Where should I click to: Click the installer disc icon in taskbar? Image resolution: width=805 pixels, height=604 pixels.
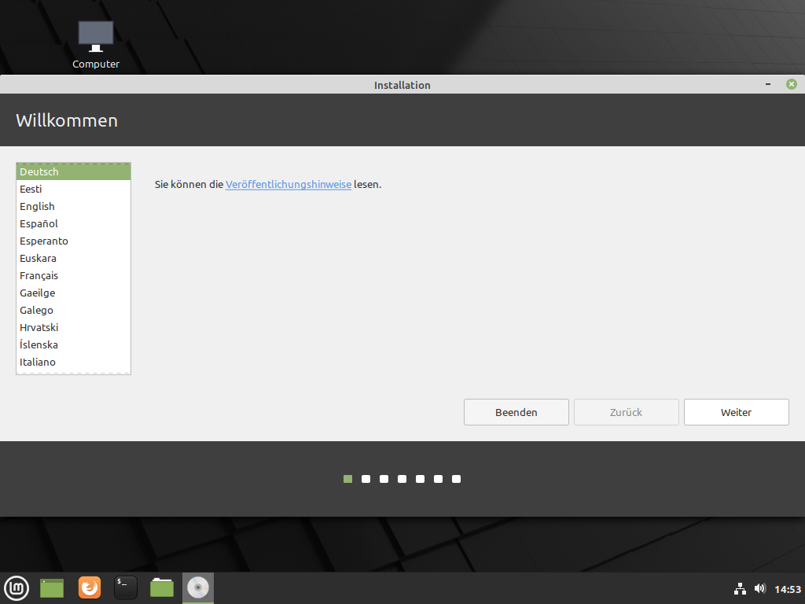(x=198, y=587)
